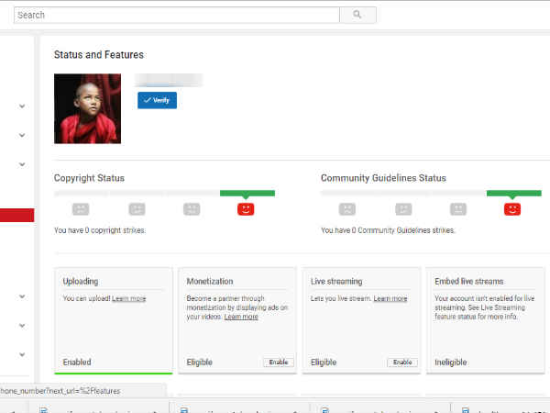550x413 pixels.
Task: Open Learn more link in Monetization card
Action: coord(241,317)
